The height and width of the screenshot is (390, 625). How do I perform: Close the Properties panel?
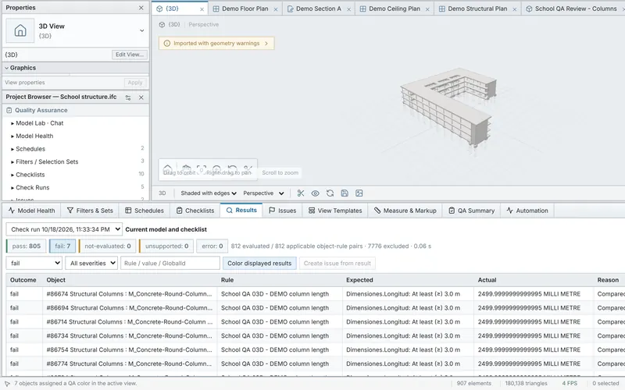click(141, 8)
